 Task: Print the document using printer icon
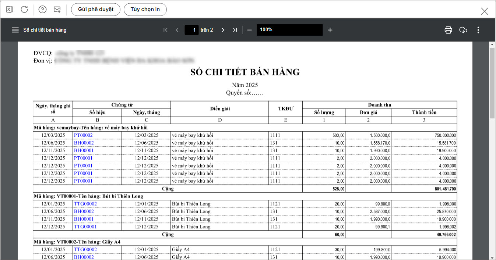coord(448,30)
